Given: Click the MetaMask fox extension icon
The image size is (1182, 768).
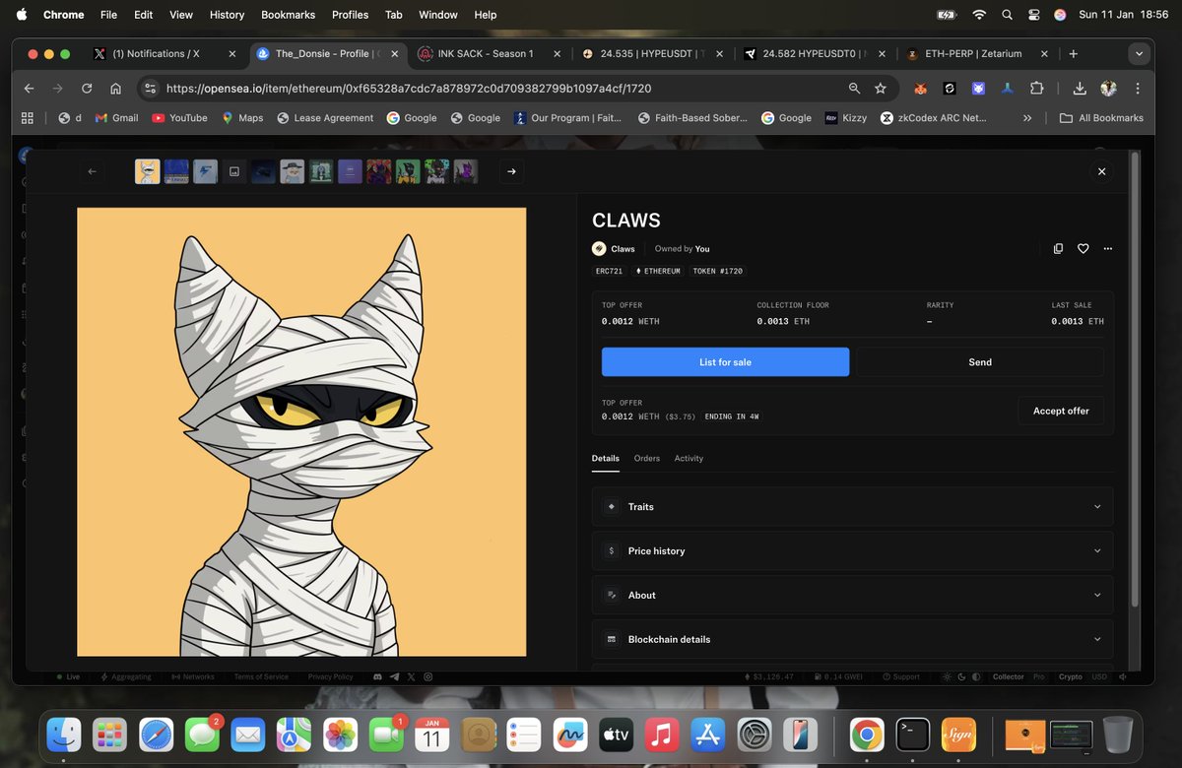Looking at the screenshot, I should coord(921,89).
